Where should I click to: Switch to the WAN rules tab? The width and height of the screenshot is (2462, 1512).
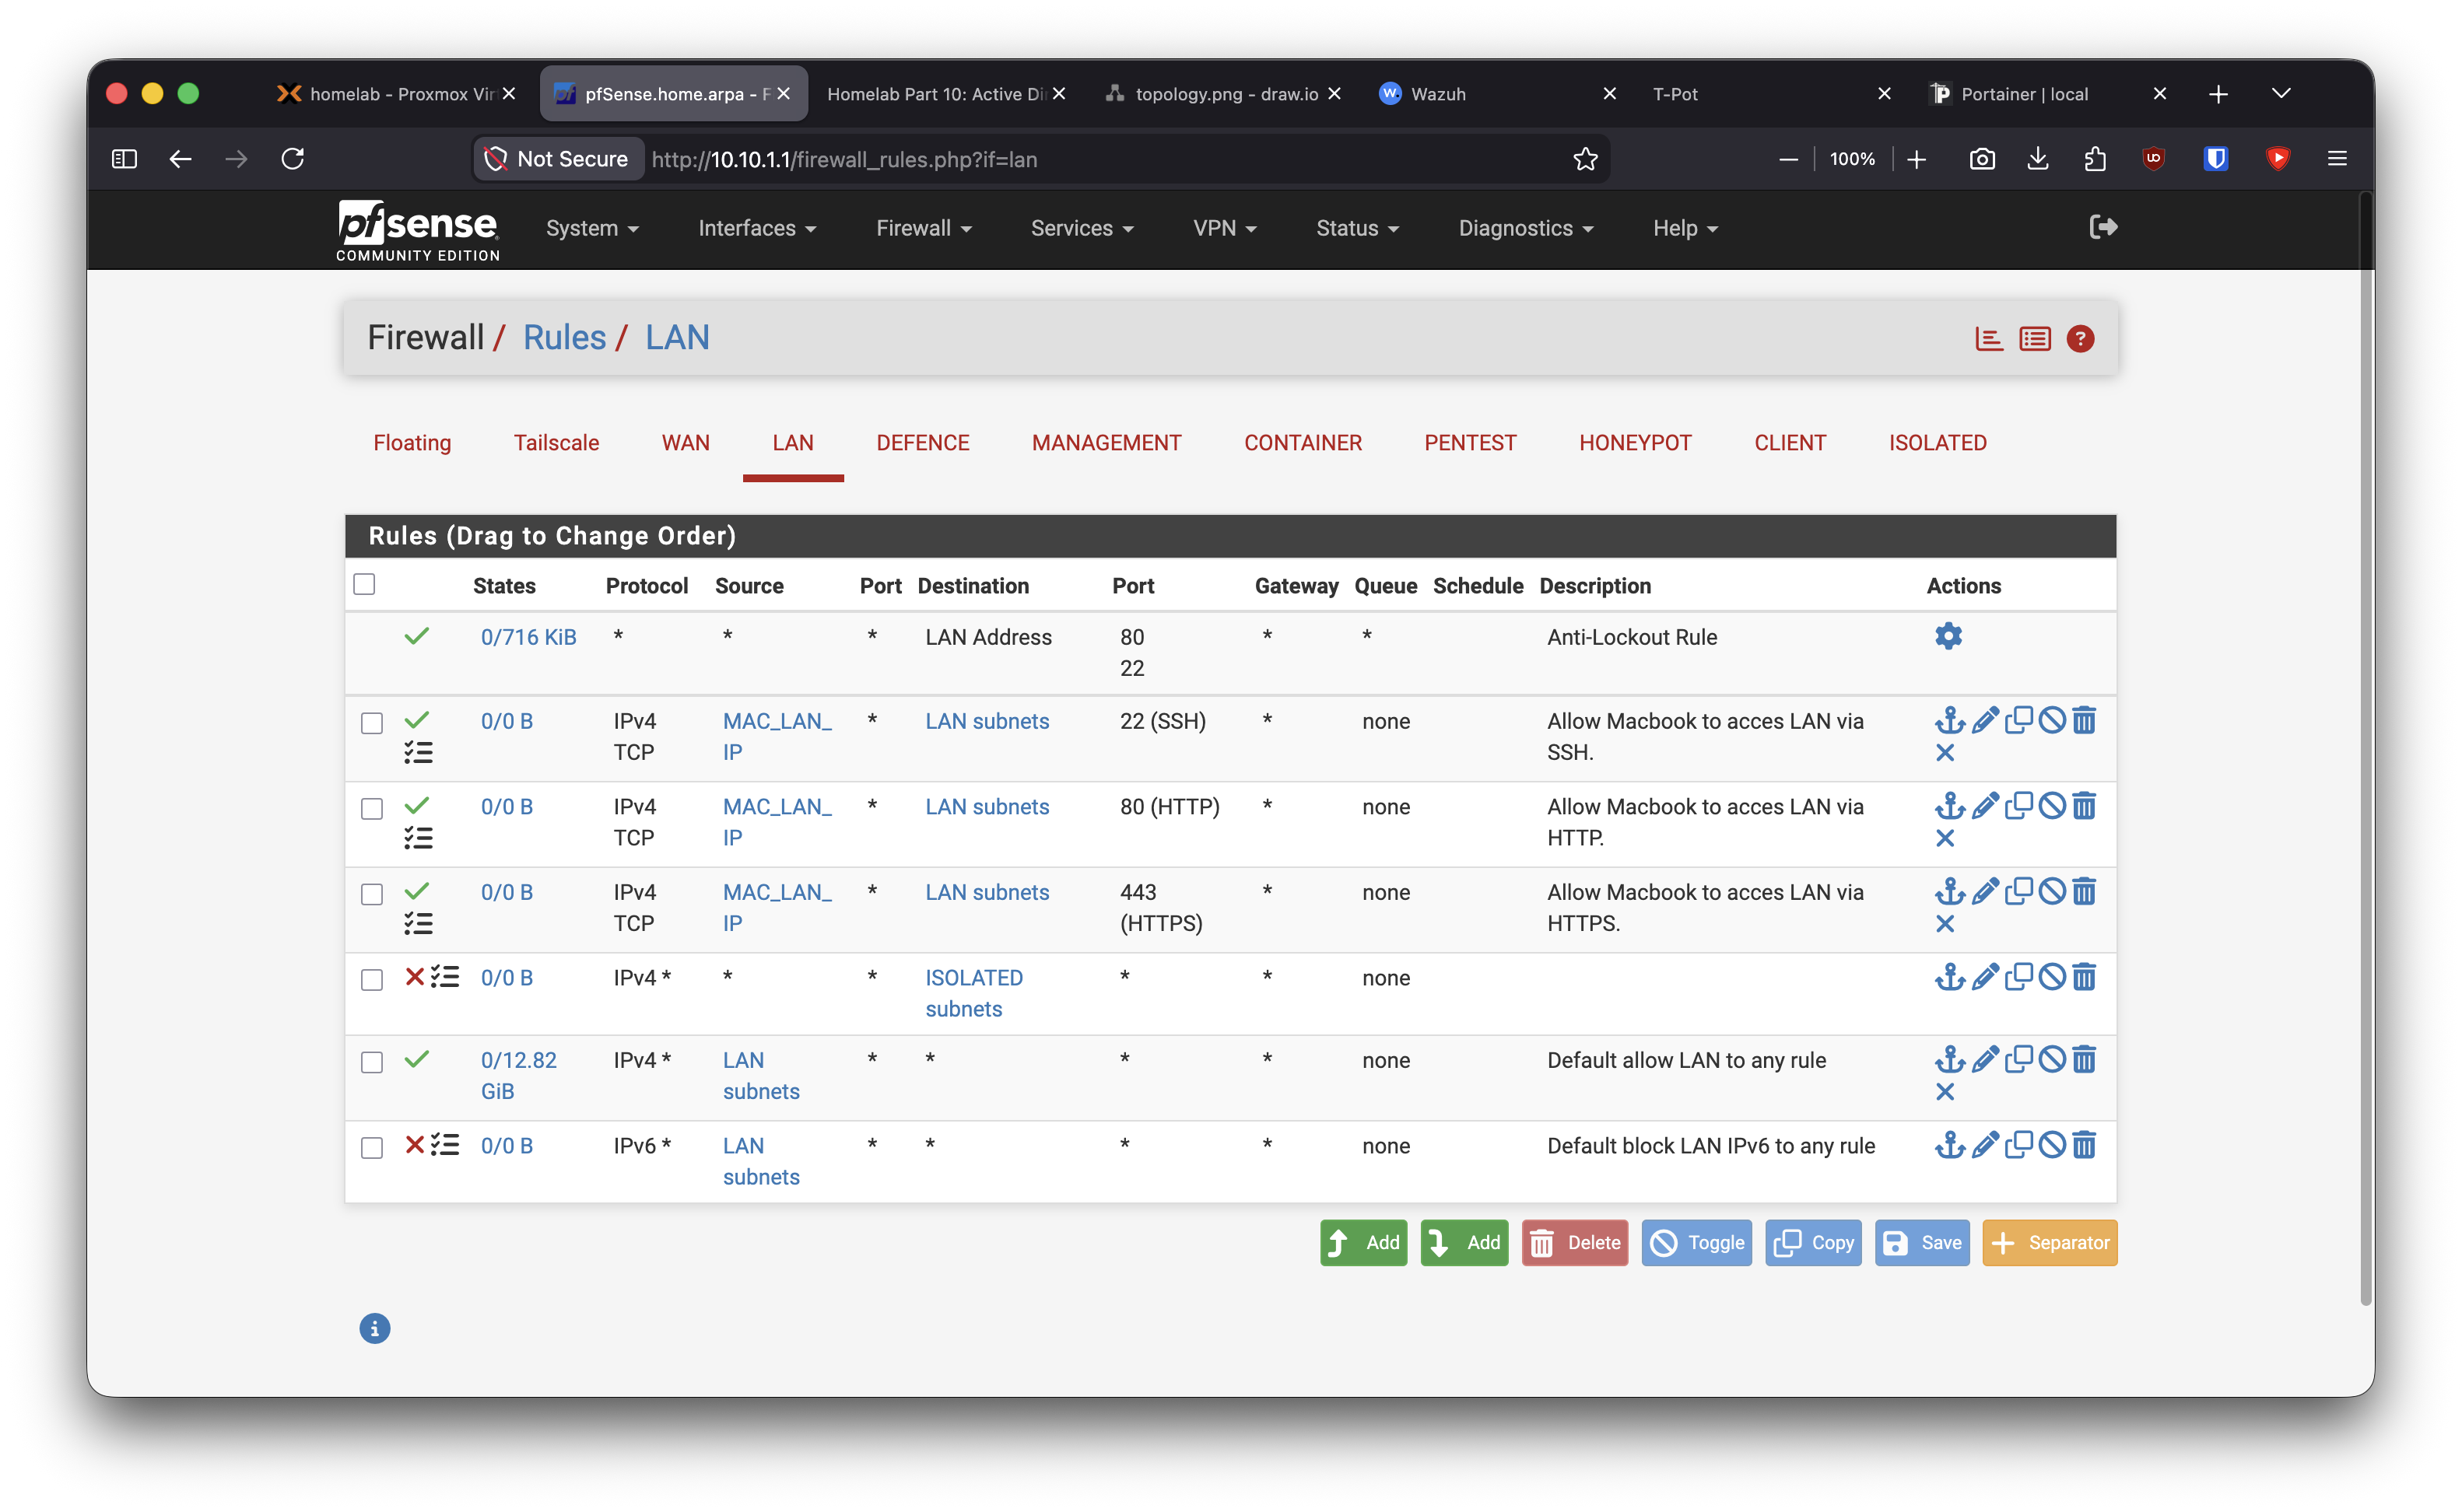pyautogui.click(x=686, y=442)
